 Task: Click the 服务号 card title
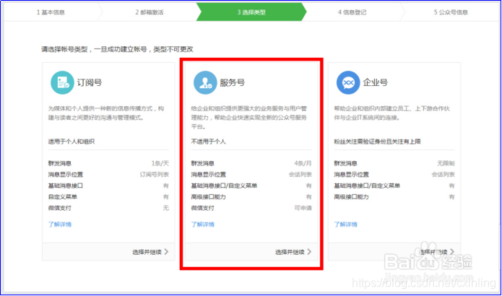pyautogui.click(x=232, y=82)
